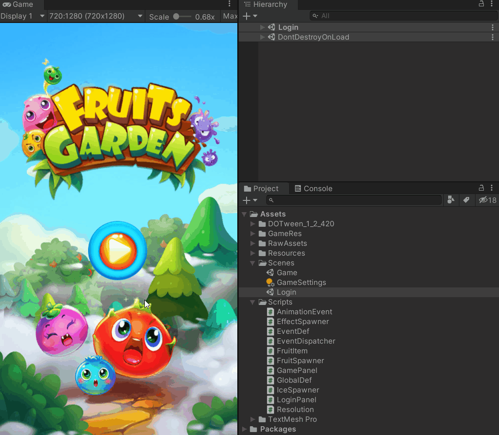Viewport: 499px width, 435px height.
Task: Open the Project create plus dropdown
Action: [x=250, y=200]
